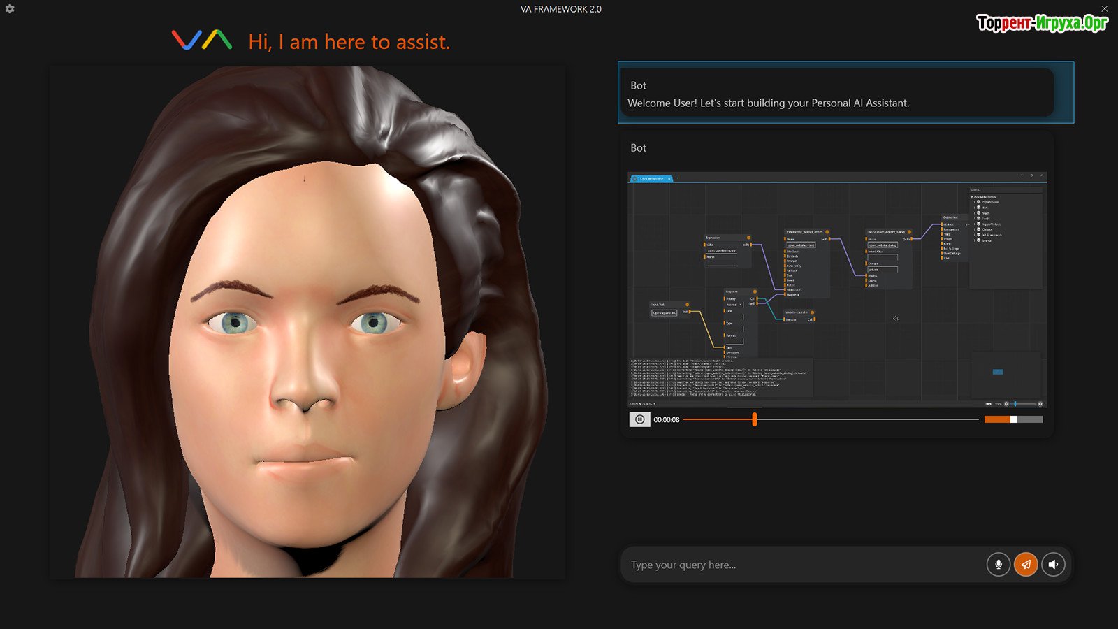Adjust the orange video volume bar
The width and height of the screenshot is (1118, 629).
pos(1013,419)
